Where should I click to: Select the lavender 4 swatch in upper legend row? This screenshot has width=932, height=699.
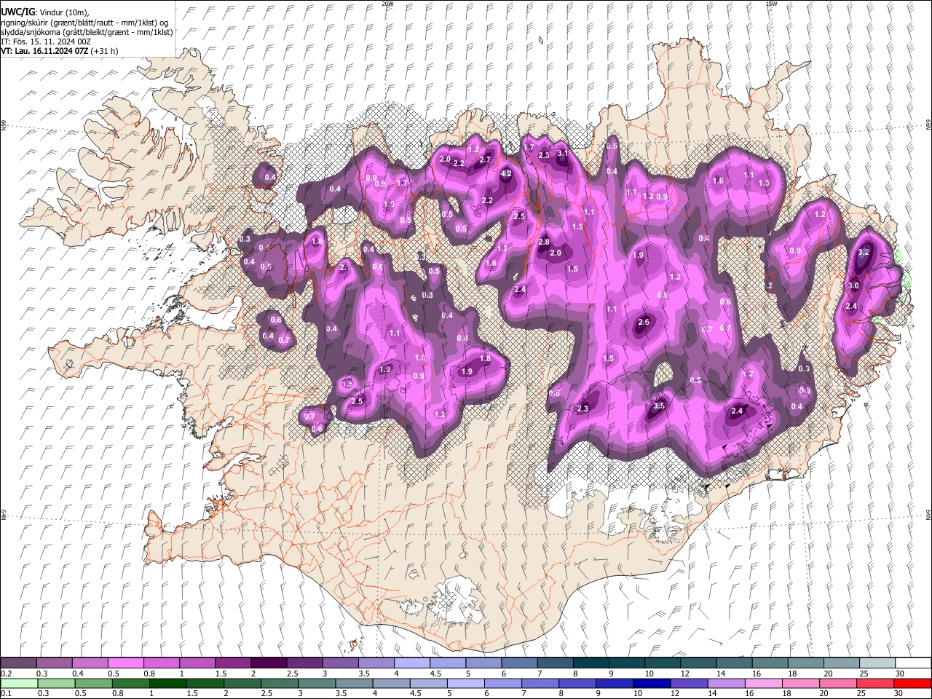click(412, 663)
